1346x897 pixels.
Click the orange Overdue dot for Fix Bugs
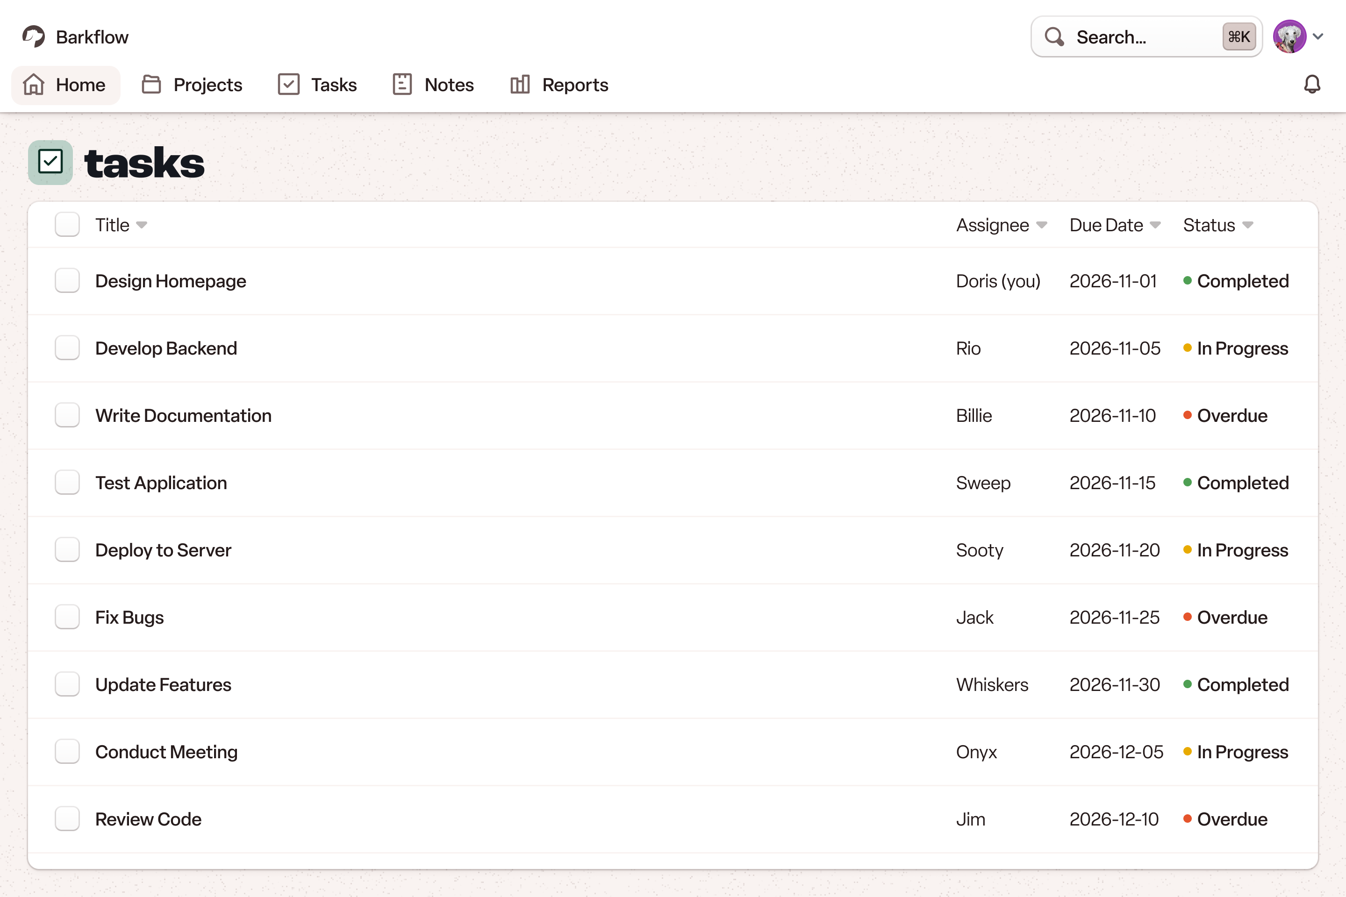[x=1188, y=617]
